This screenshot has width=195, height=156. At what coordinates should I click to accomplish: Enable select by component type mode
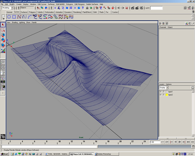pyautogui.click(x=46, y=8)
